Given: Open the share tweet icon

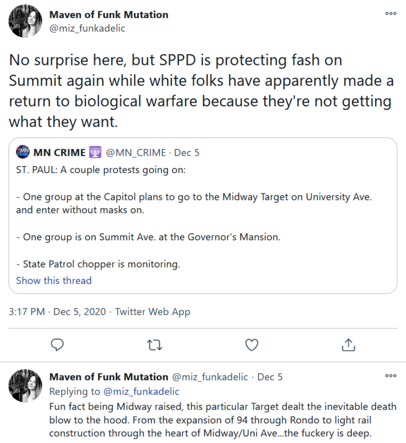Looking at the screenshot, I should (348, 345).
